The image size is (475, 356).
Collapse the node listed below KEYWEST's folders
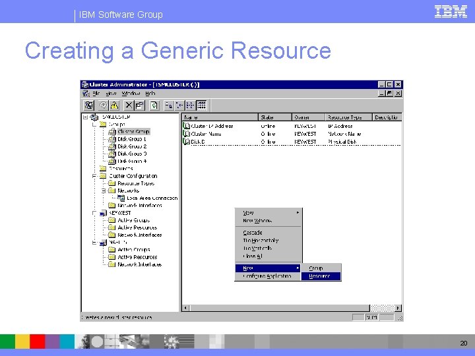[94, 243]
